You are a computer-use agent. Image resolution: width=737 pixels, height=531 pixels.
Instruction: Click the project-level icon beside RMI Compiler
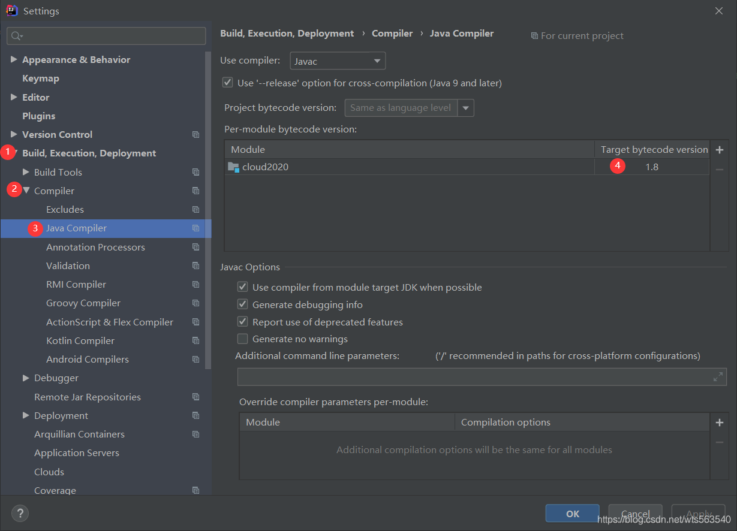tap(195, 285)
